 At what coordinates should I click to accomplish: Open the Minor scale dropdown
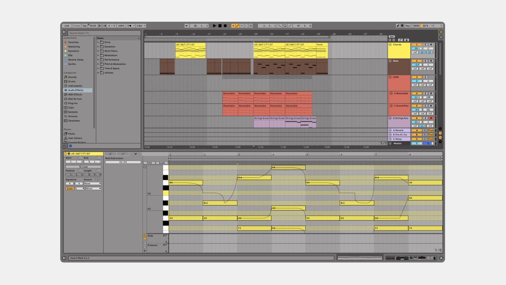(93, 188)
